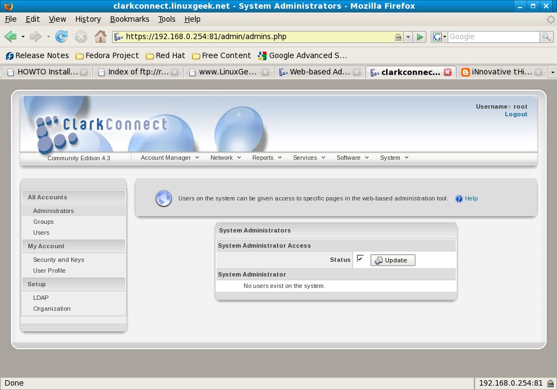Open the Back history dropdown arrow
This screenshot has height=390, width=557.
pyautogui.click(x=23, y=36)
